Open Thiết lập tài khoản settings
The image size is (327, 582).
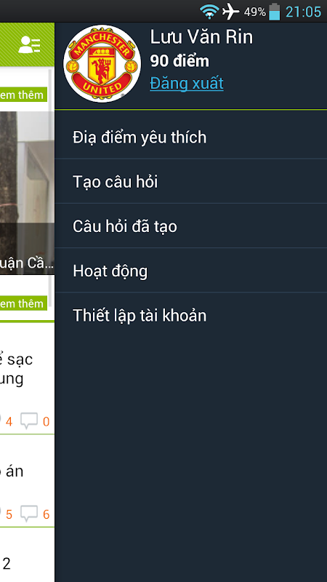(191, 316)
